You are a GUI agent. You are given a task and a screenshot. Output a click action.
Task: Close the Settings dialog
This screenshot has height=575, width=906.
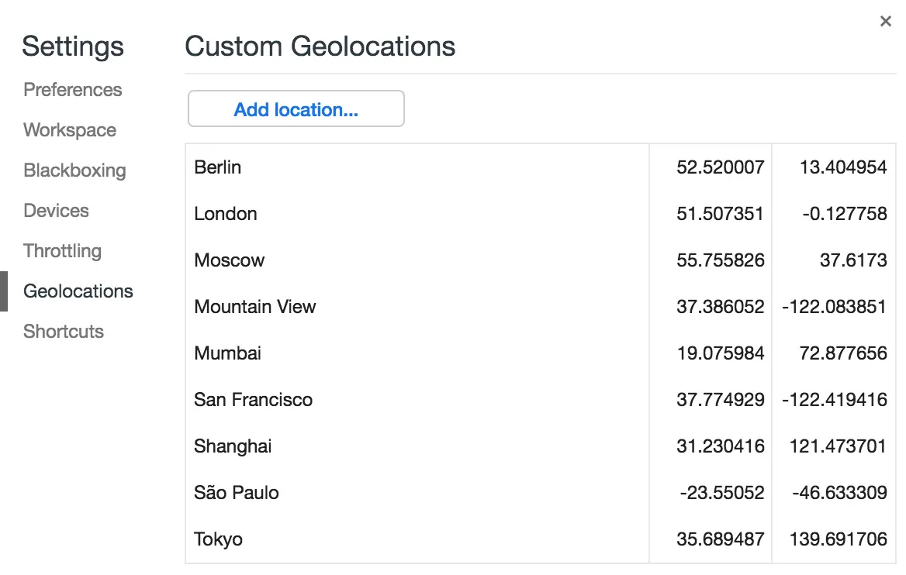(x=885, y=21)
